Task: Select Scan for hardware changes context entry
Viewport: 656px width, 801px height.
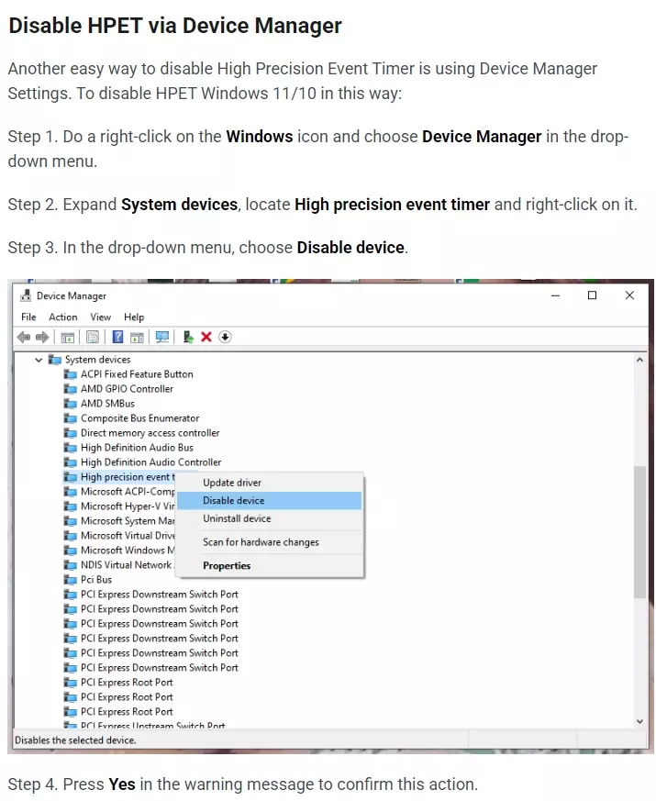Action: pyautogui.click(x=269, y=542)
